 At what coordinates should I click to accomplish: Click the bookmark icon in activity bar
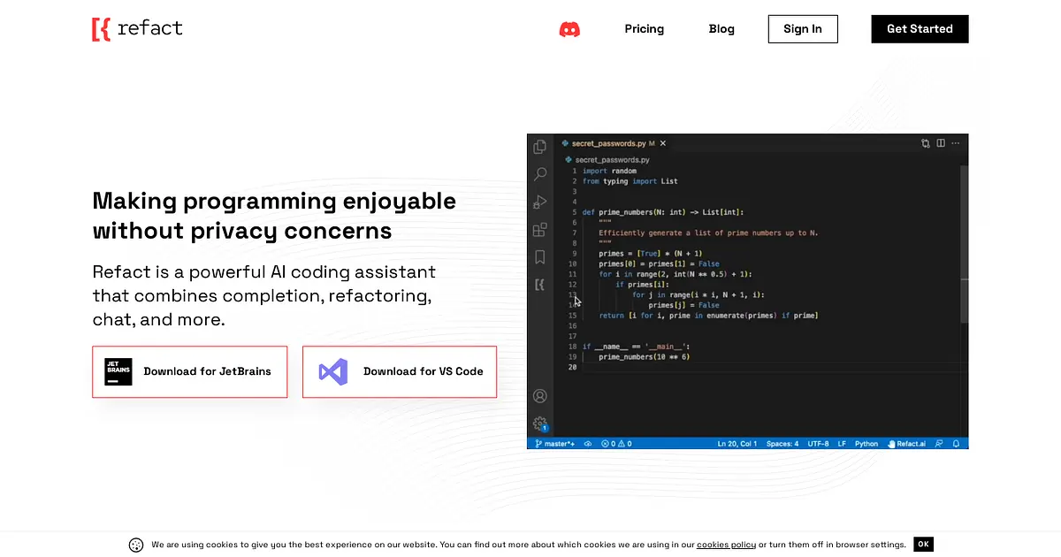(x=539, y=257)
